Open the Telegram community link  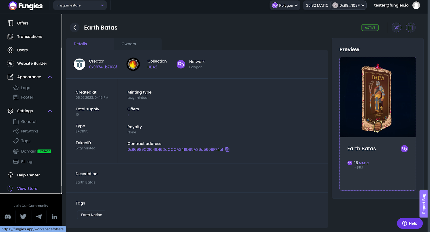point(39,217)
